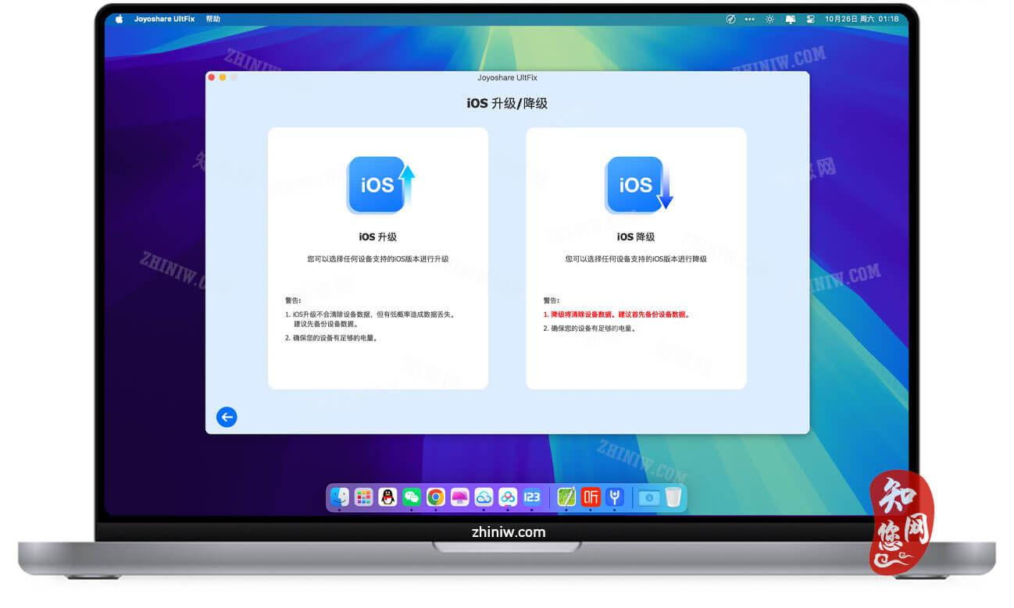Screen dimensions: 1014x608
Task: Click the Joyoshare UltFix window title
Action: pos(507,77)
